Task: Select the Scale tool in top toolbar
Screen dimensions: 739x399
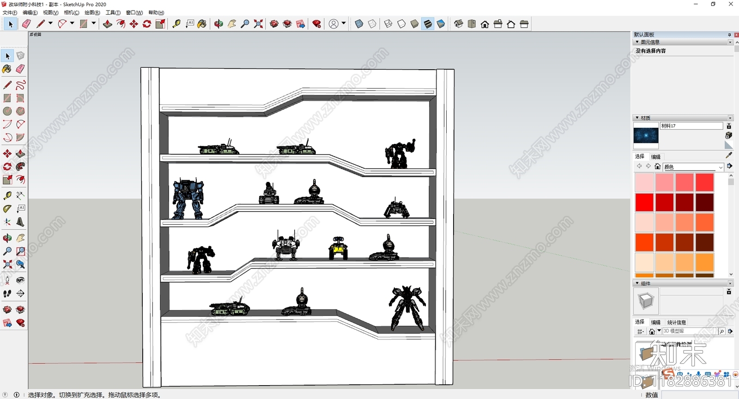Action: [160, 24]
